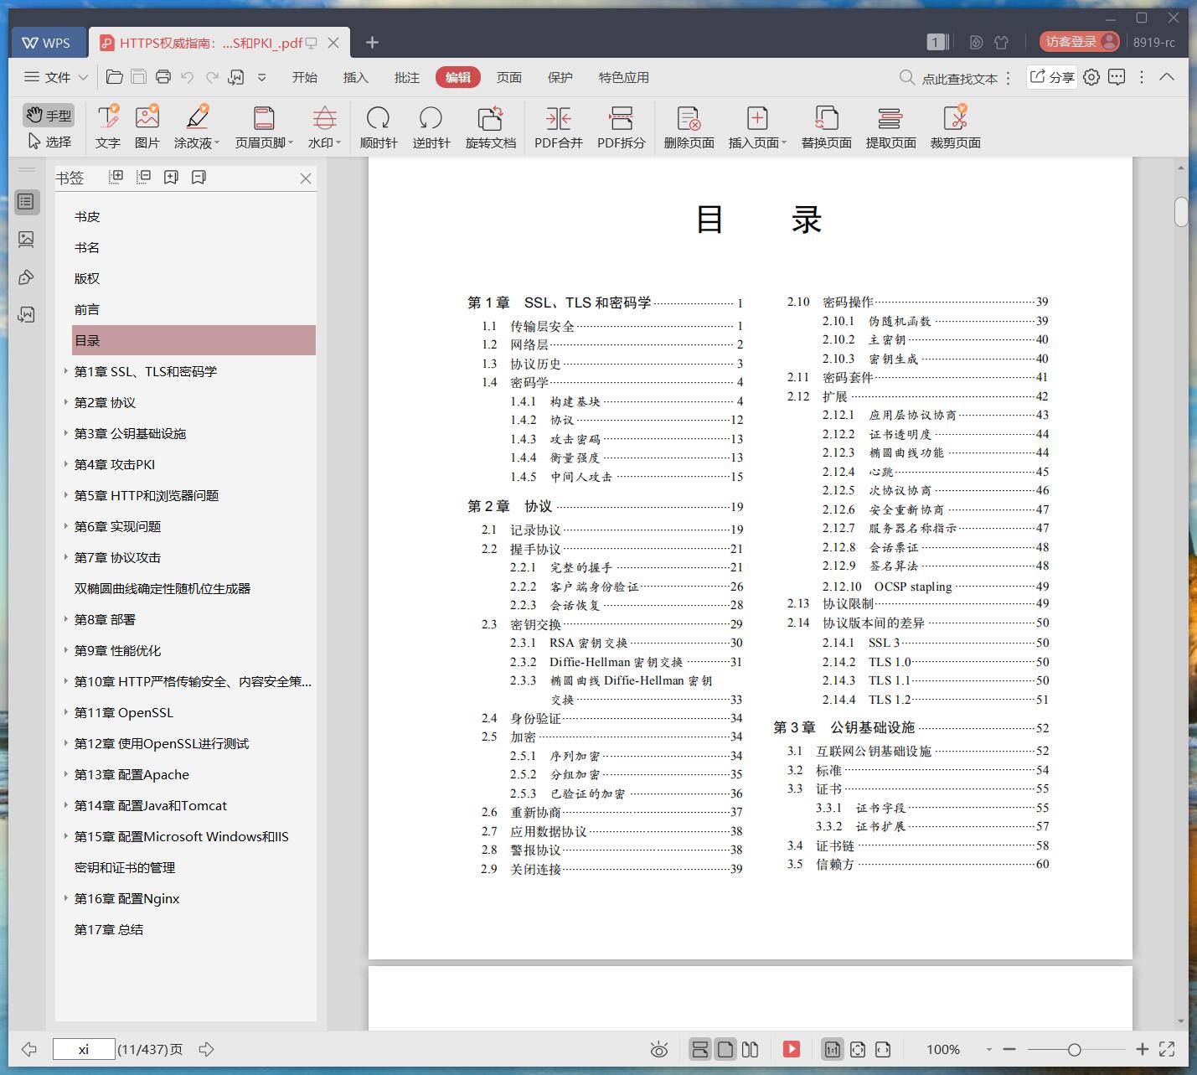Select the Hand tool (手型)
Image resolution: width=1197 pixels, height=1075 pixels.
[x=49, y=115]
